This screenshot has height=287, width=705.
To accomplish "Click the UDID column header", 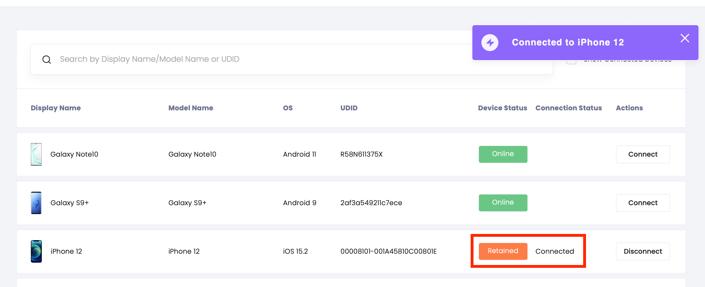I will 349,108.
